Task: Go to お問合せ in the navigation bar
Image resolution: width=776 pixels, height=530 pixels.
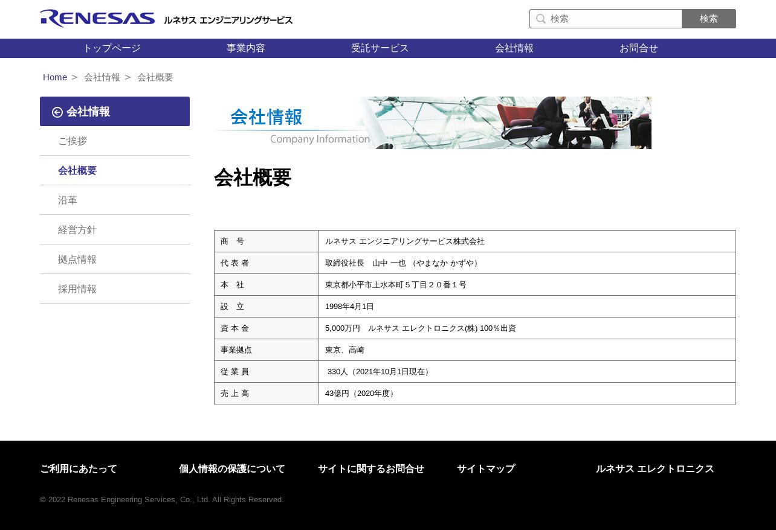Action: 639,48
